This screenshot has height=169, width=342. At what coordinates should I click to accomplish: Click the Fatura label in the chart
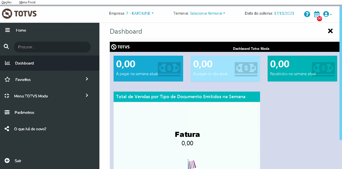(x=187, y=134)
